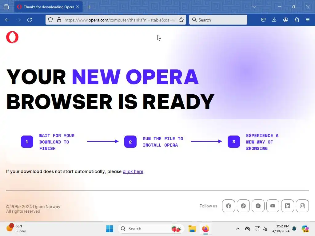The width and height of the screenshot is (315, 236).
Task: Open Opera's TikTok page
Action: [243, 206]
